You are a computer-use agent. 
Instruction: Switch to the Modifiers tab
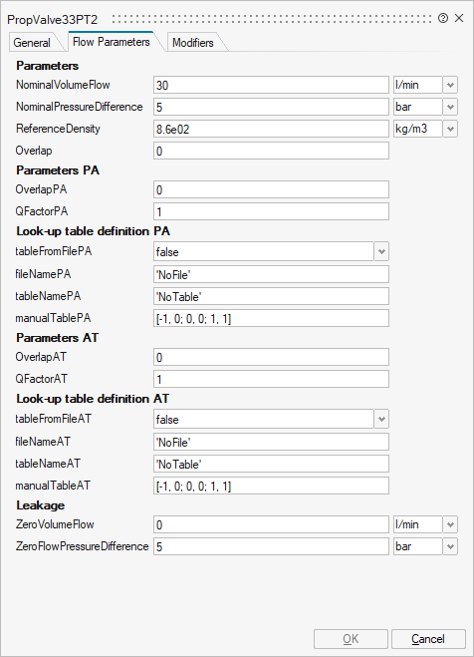[193, 43]
